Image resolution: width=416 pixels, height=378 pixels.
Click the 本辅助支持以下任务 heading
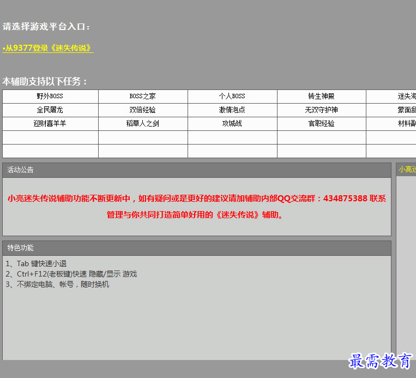(45, 81)
